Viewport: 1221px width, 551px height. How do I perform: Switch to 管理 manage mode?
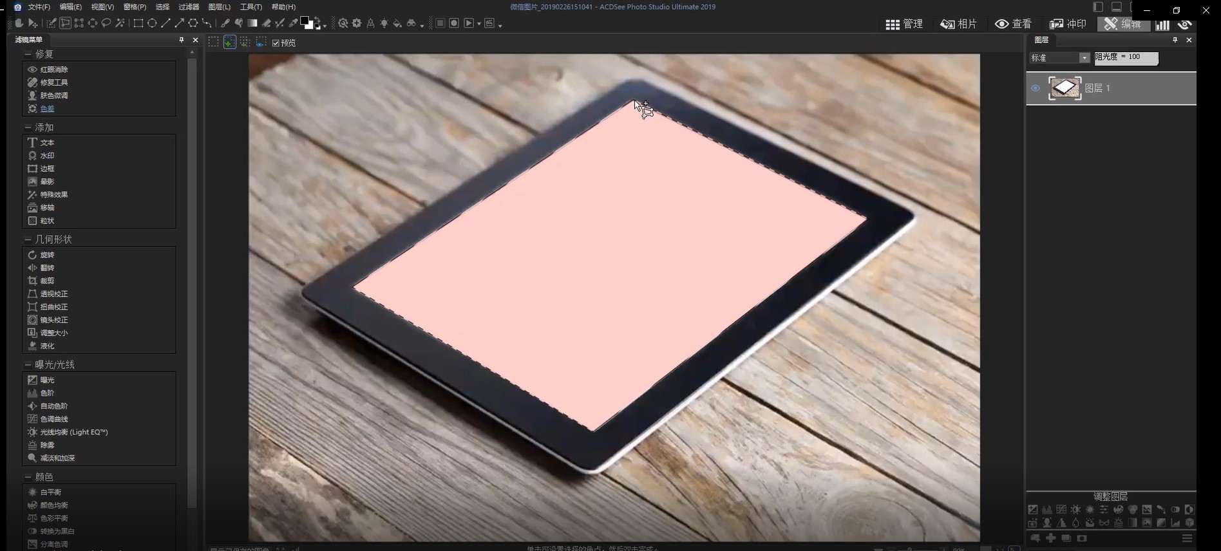pyautogui.click(x=904, y=24)
